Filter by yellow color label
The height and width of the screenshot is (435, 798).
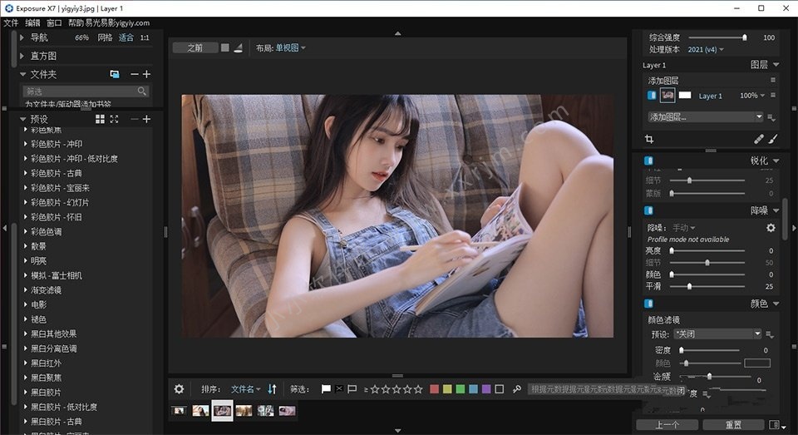[x=447, y=389]
